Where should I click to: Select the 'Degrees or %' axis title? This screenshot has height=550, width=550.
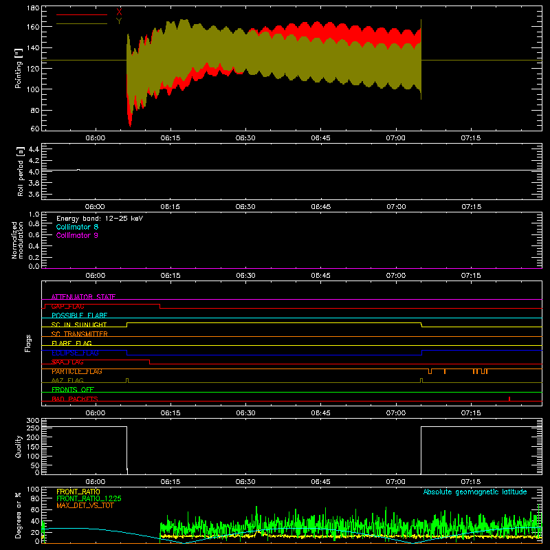tap(19, 515)
